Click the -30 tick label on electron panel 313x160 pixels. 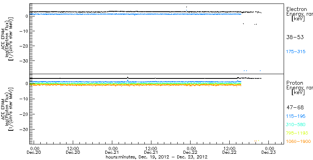[23, 61]
